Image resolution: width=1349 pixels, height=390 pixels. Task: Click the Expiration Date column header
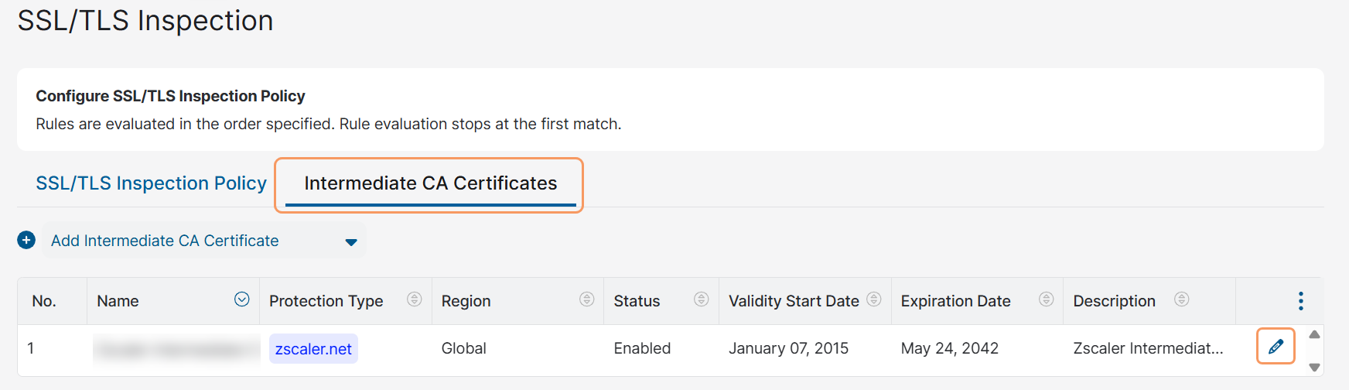pyautogui.click(x=955, y=301)
